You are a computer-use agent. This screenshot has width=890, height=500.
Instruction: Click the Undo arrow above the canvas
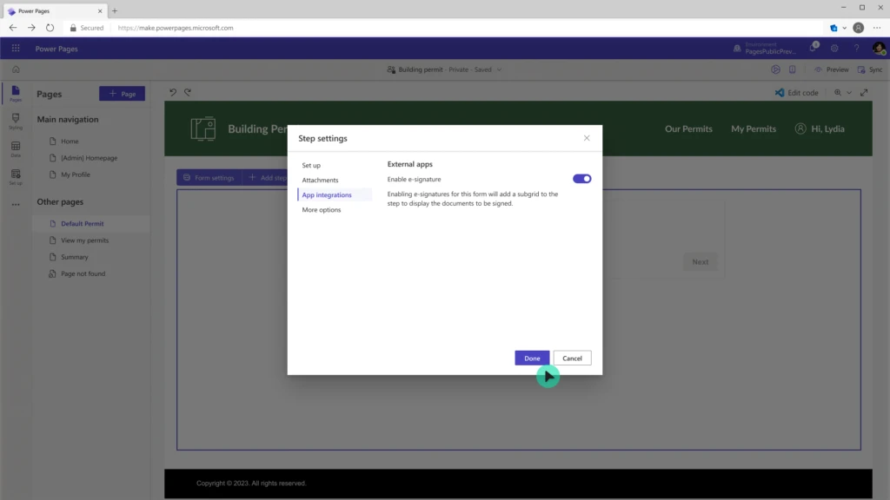coord(174,93)
